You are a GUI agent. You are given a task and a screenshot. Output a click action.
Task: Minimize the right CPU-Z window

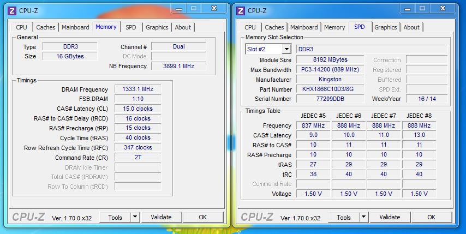tap(408, 9)
